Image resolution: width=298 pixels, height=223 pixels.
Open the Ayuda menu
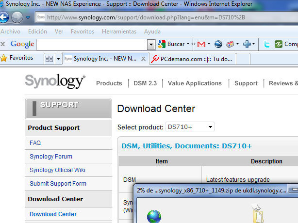(x=152, y=32)
